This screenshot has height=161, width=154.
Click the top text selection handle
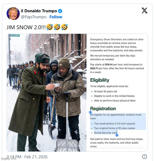90,112
